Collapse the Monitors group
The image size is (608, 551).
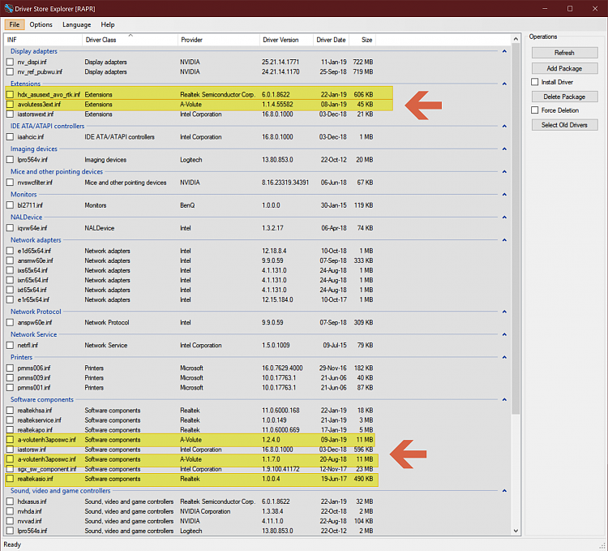pyautogui.click(x=504, y=195)
